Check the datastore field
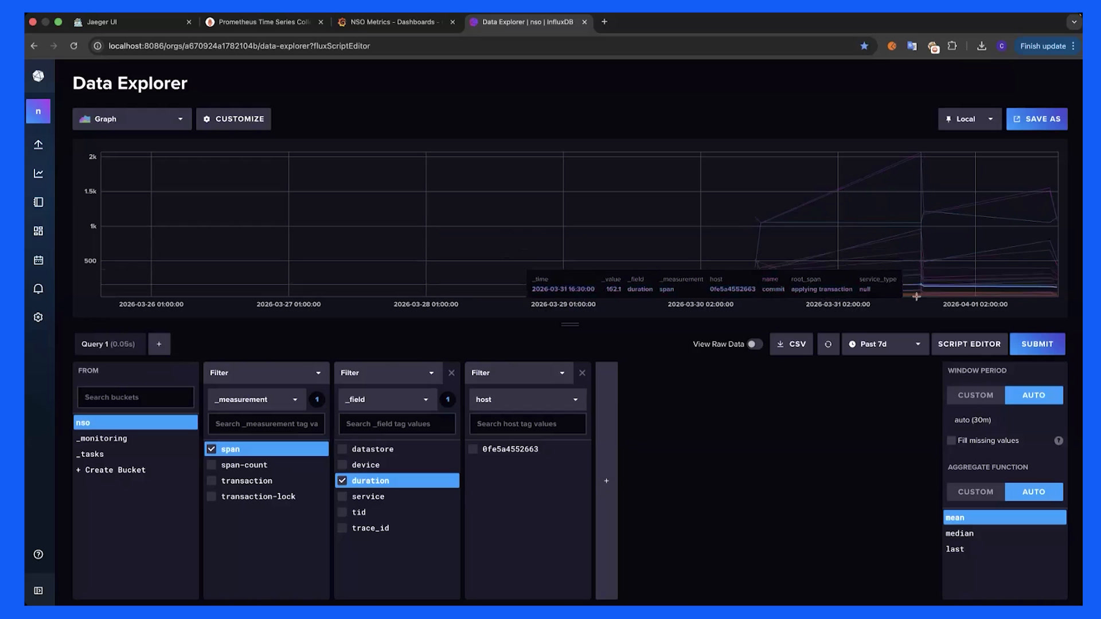Viewport: 1101px width, 619px height. (342, 449)
